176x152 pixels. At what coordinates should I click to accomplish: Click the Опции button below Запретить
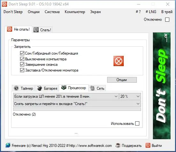tap(122, 80)
